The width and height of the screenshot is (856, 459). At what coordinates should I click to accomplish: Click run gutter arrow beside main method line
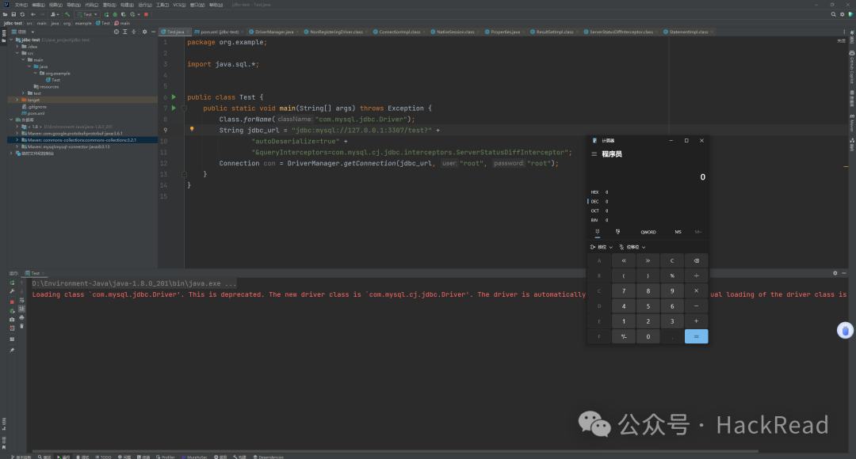[174, 108]
